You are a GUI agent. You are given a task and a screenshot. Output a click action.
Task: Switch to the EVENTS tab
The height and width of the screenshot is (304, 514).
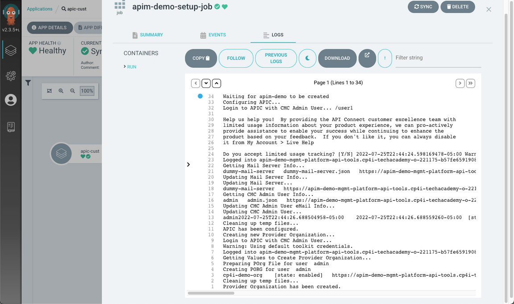tap(213, 35)
